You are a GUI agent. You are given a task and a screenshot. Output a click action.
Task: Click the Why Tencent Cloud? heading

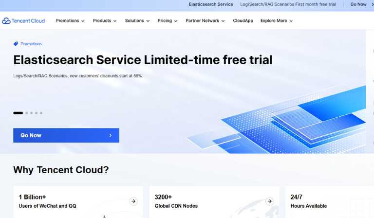point(61,170)
